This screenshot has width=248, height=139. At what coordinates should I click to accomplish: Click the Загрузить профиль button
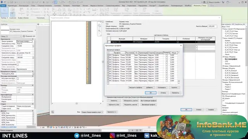(x=136, y=88)
